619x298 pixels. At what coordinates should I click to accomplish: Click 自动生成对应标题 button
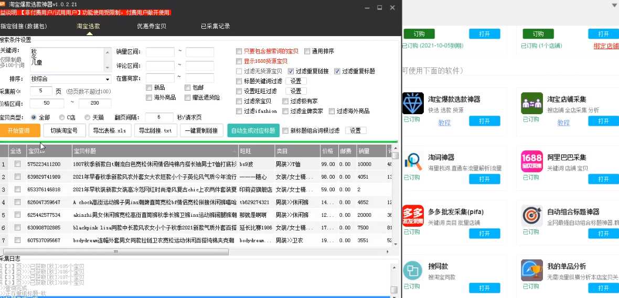point(253,130)
